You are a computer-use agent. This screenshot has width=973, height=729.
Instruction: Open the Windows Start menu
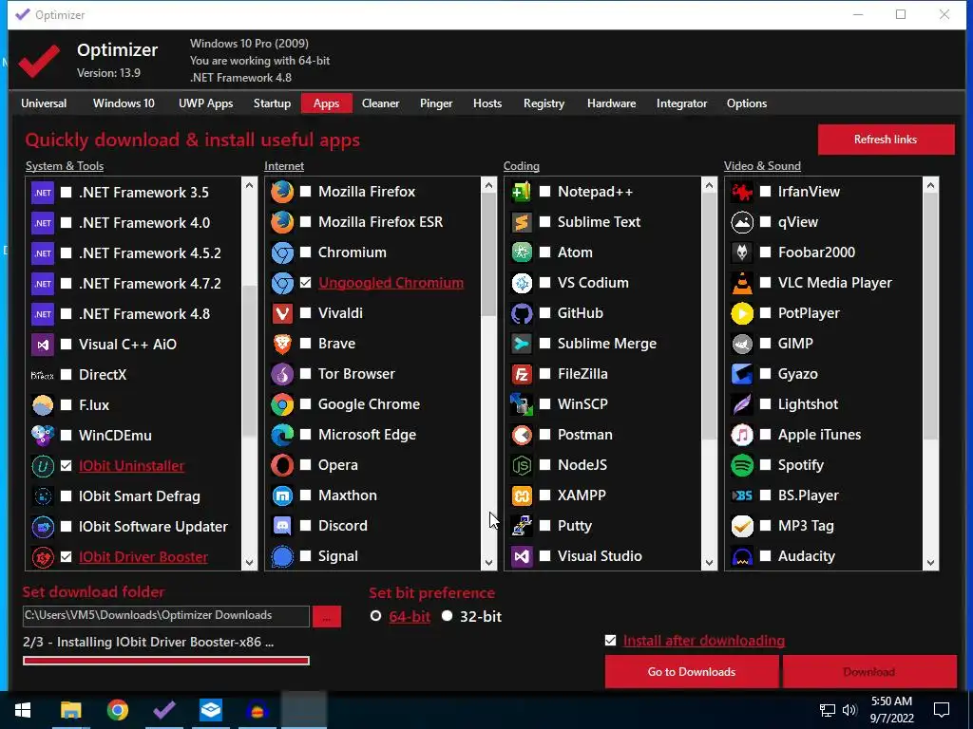(23, 710)
